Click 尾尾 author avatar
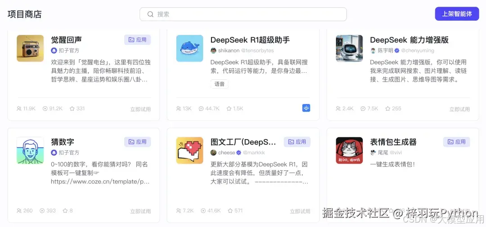The width and height of the screenshot is (486, 227). (x=373, y=153)
